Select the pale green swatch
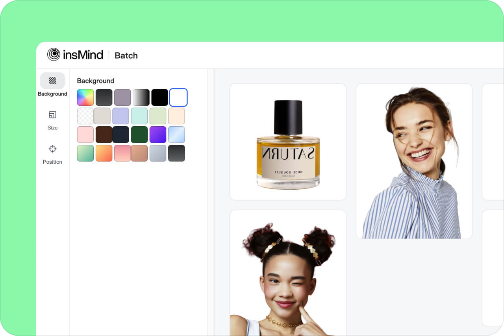This screenshot has width=504, height=336. point(157,116)
